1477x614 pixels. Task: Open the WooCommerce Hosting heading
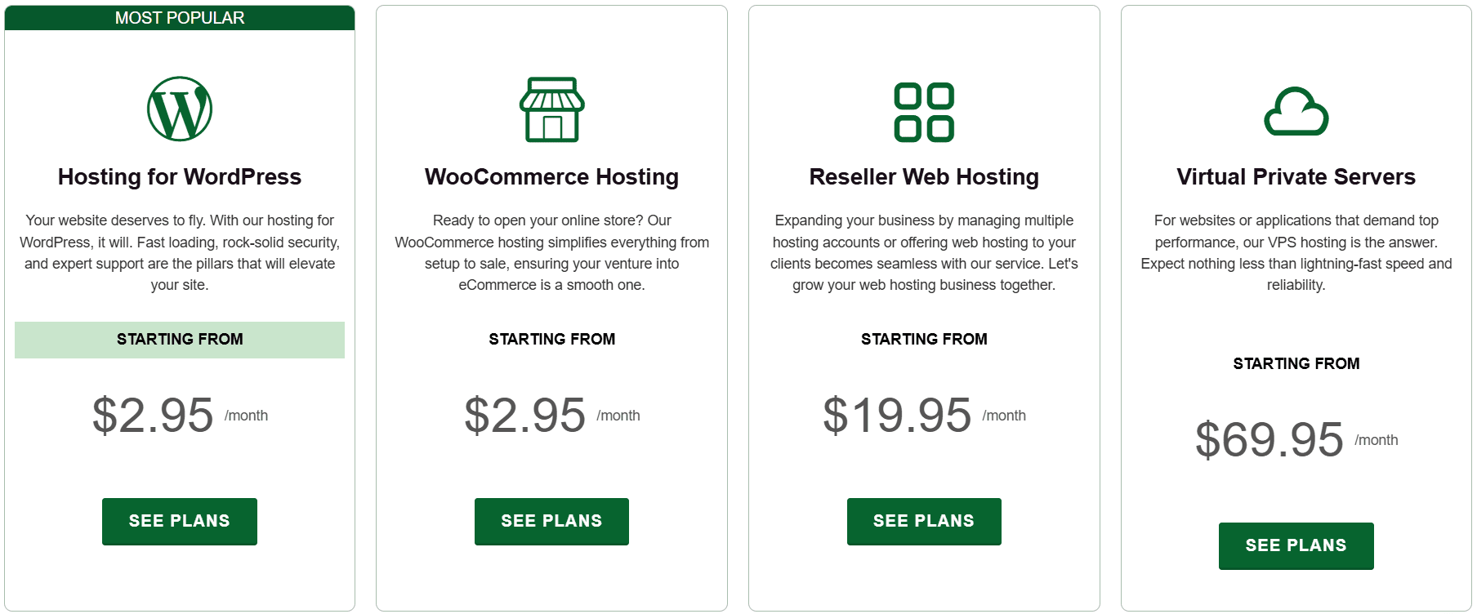[551, 177]
